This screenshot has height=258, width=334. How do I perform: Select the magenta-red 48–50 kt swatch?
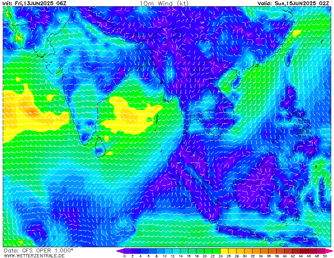(321, 251)
